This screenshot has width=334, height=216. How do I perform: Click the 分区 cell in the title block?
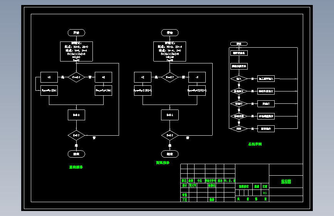[200, 181]
